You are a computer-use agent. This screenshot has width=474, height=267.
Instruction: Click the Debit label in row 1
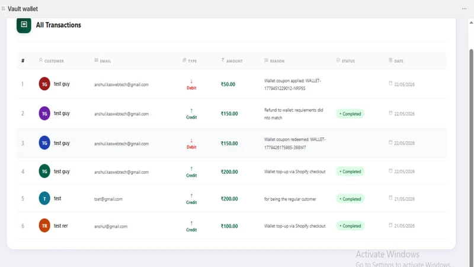tap(191, 88)
